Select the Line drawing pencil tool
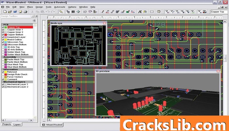Screen dimensions: 229x131 coord(102,12)
